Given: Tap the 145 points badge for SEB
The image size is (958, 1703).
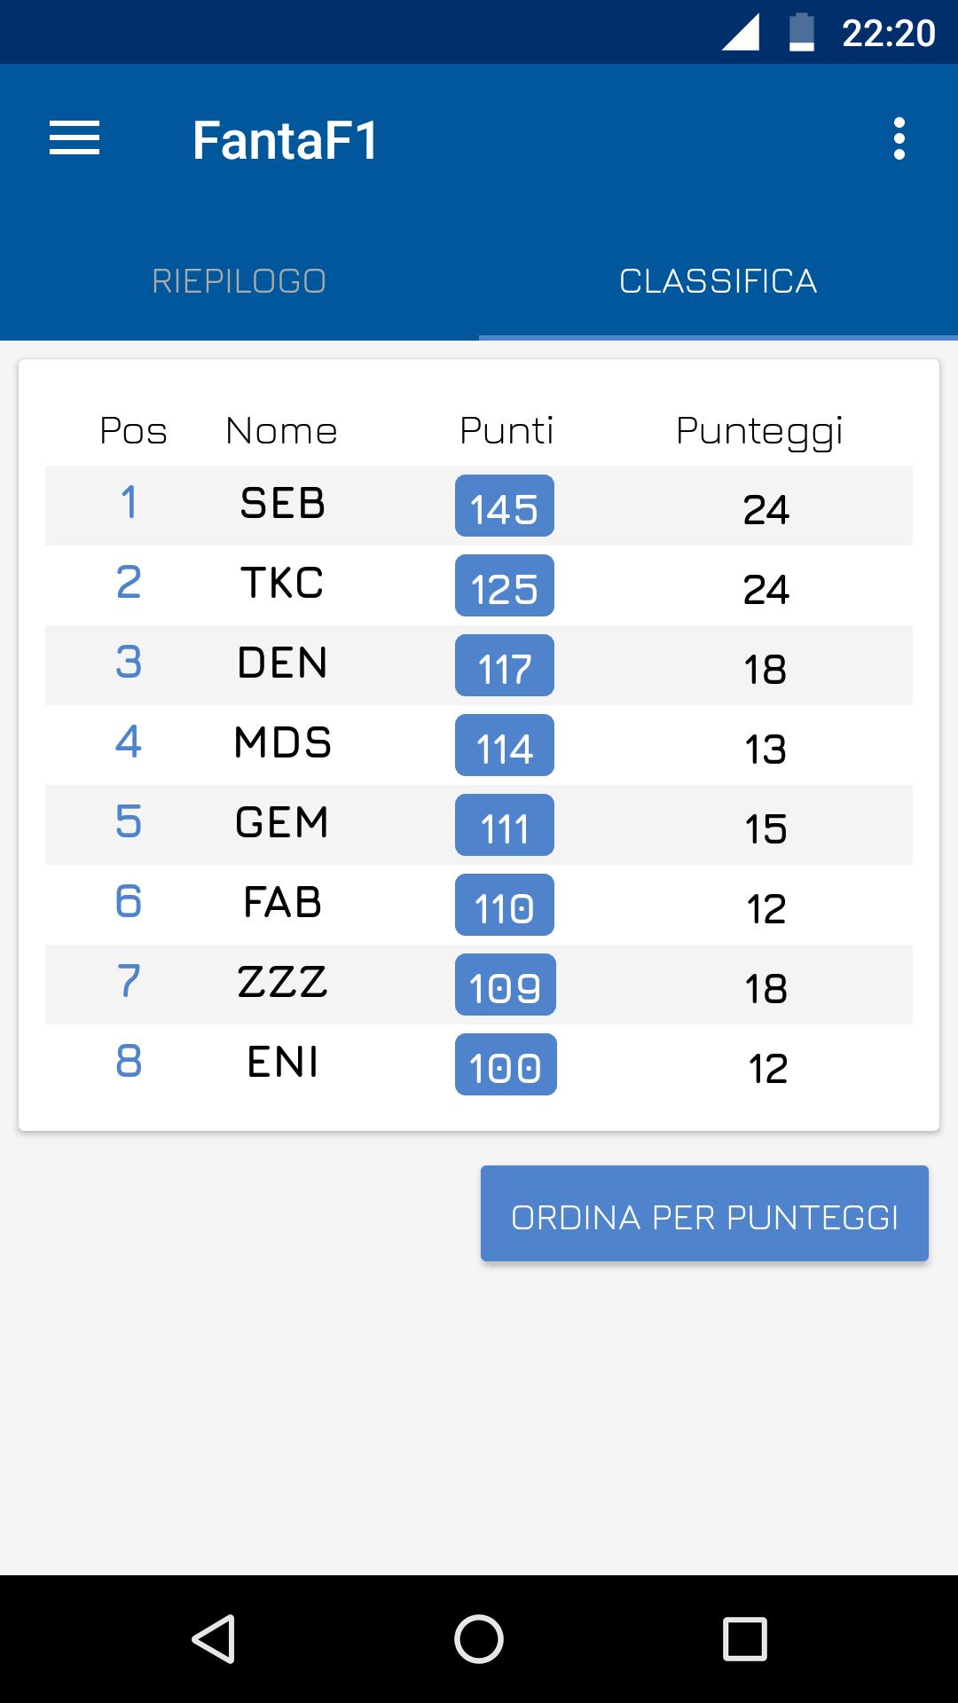Looking at the screenshot, I should tap(505, 506).
